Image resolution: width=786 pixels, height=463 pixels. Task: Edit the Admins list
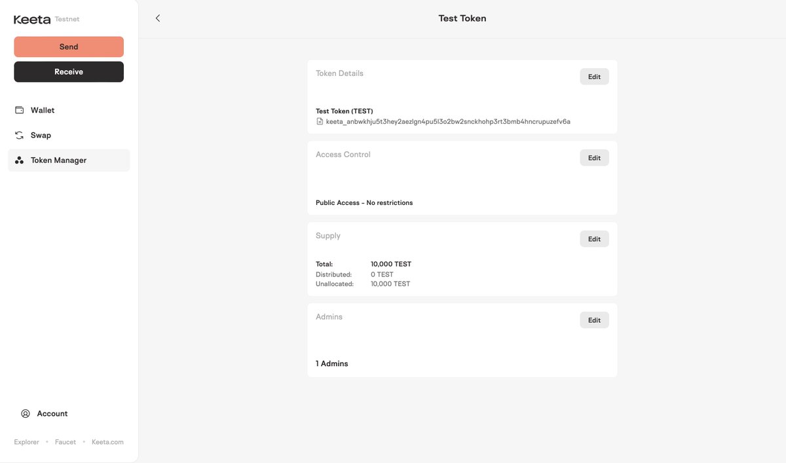point(594,320)
